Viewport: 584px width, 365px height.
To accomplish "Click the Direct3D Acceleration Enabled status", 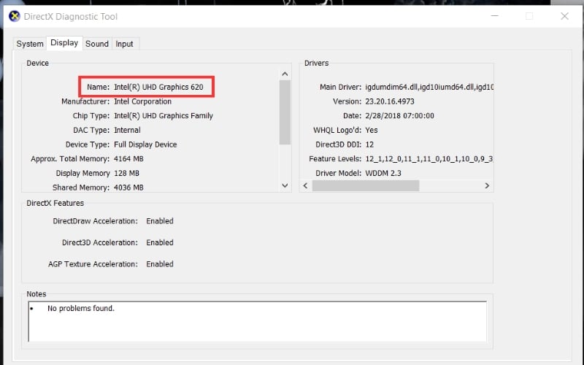I will [x=159, y=242].
